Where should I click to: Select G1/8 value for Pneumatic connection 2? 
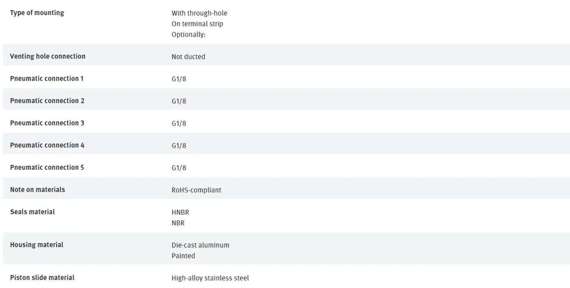pos(179,101)
